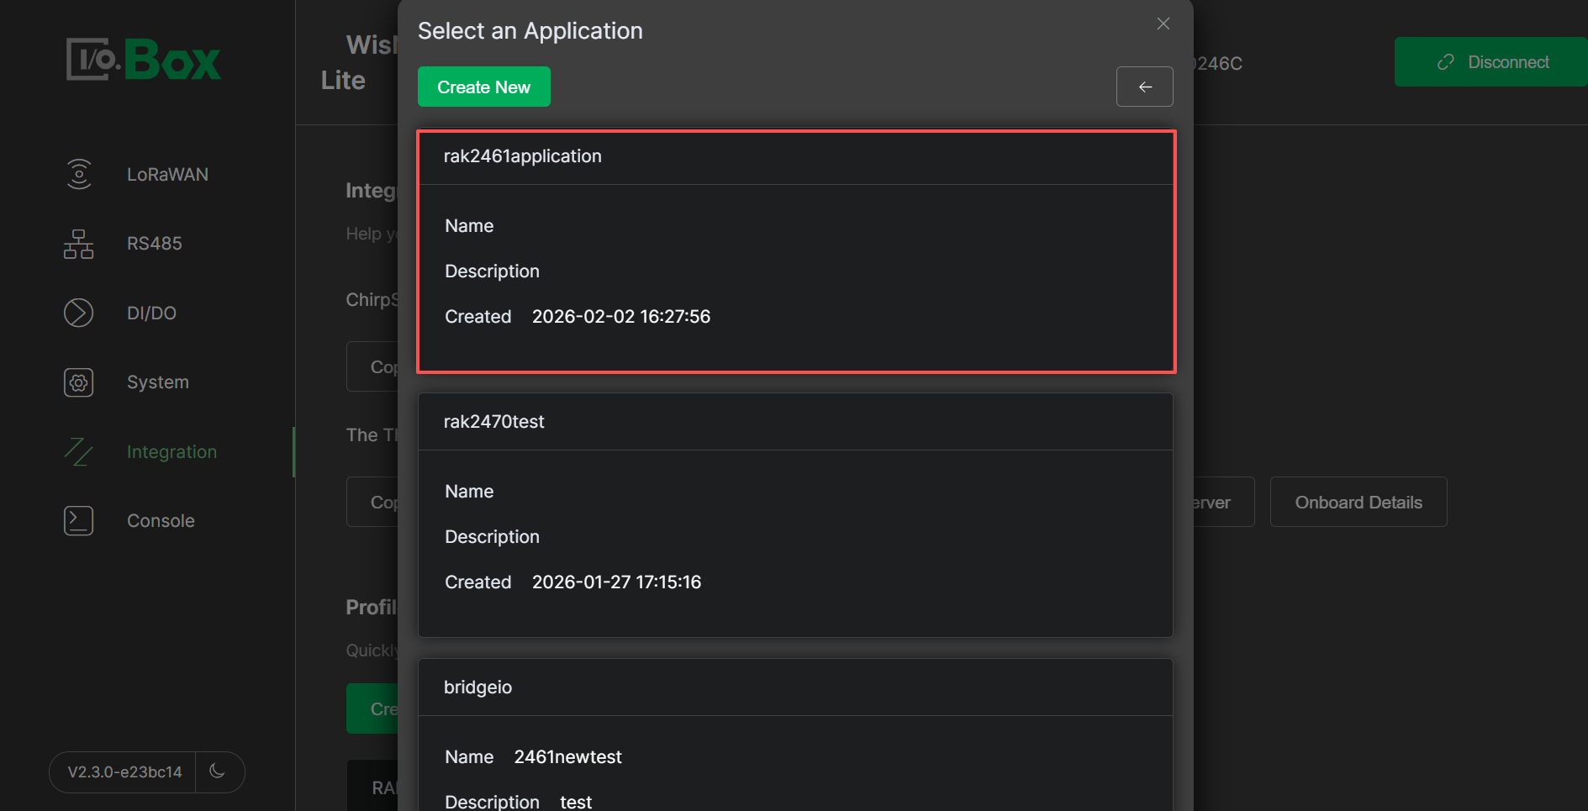
Task: Click the Console terminal icon
Action: (x=79, y=521)
